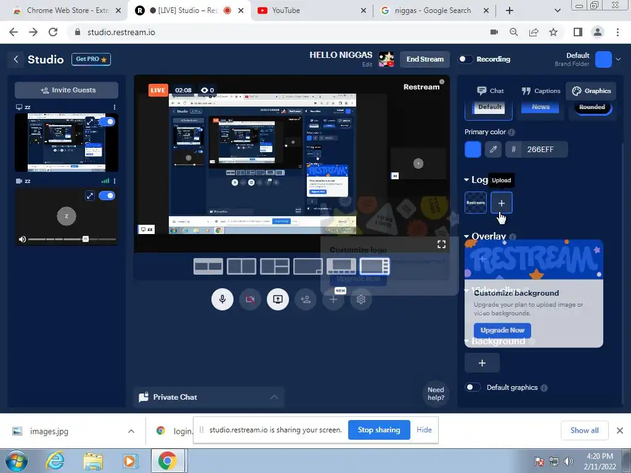
Task: Click the share screen button
Action: [x=278, y=299]
